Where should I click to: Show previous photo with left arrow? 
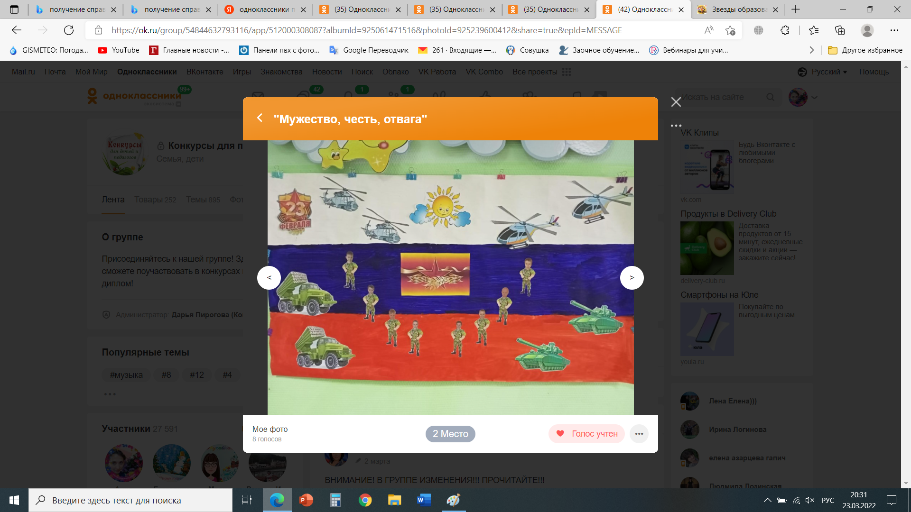[x=269, y=278]
